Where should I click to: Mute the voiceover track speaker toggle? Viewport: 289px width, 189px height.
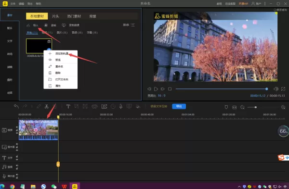[17, 175]
